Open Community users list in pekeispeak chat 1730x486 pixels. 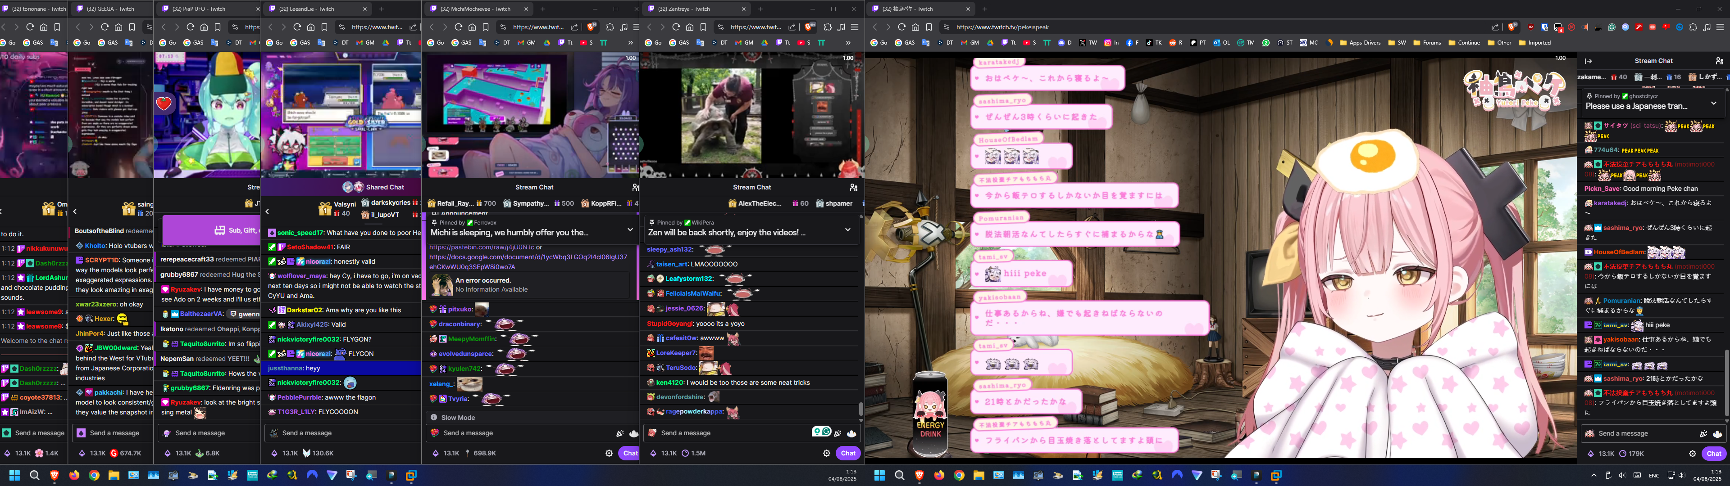point(1719,61)
